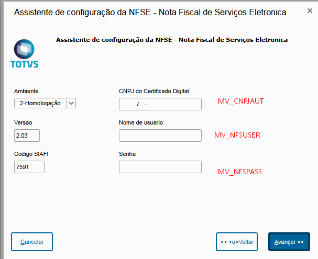
Task: Click the bold wizard heading text
Action: click(172, 39)
